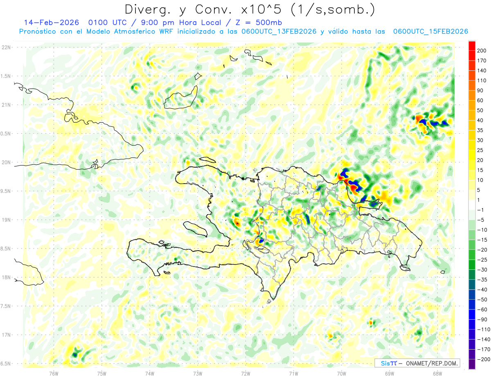Viewport: 491px width, 379px height.
Task: Click the '72W' longitude label
Action: [245, 373]
